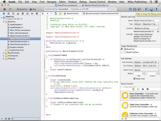
Task: Expand the Products group
Action: [4, 59]
